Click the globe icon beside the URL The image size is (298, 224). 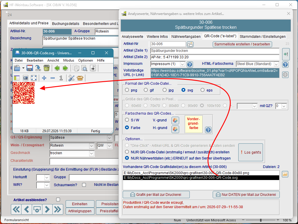coord(285,74)
